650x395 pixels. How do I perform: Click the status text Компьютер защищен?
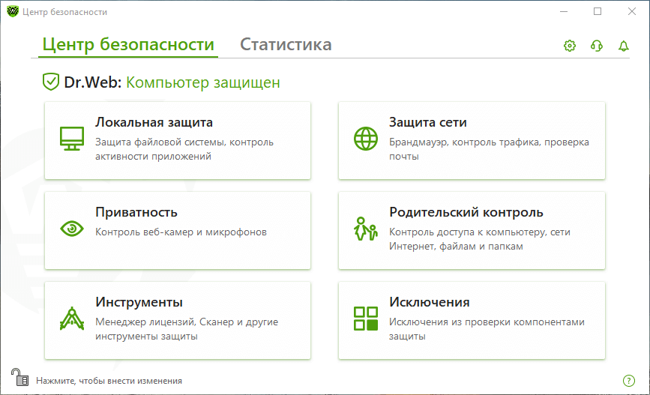coord(203,82)
